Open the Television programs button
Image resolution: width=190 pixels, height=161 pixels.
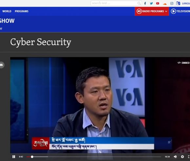(180, 11)
